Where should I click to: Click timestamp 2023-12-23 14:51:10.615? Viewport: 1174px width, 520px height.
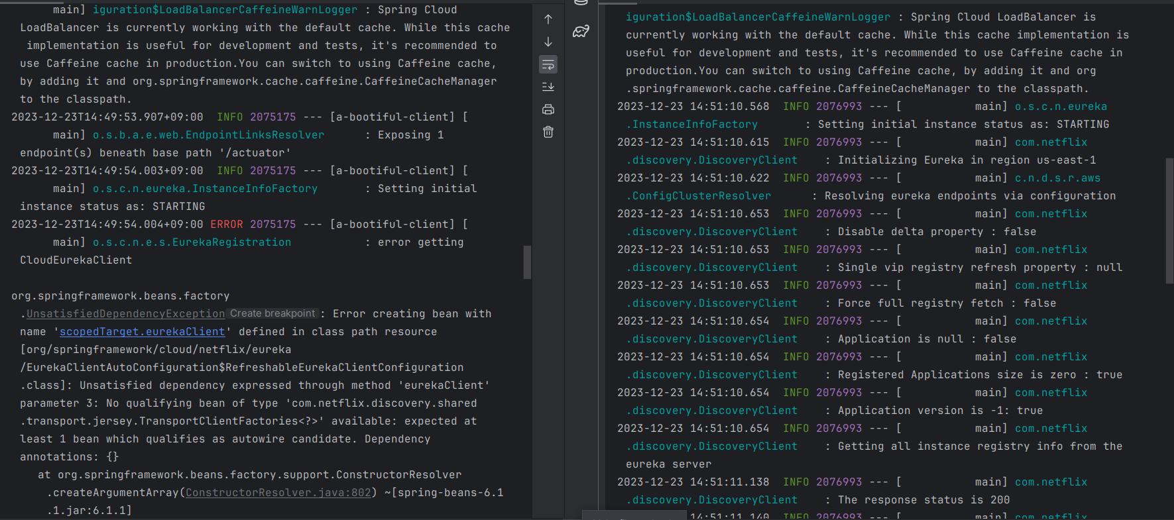click(693, 142)
